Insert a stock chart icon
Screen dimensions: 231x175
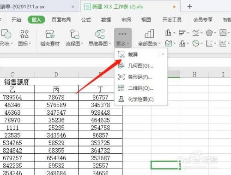223,33
